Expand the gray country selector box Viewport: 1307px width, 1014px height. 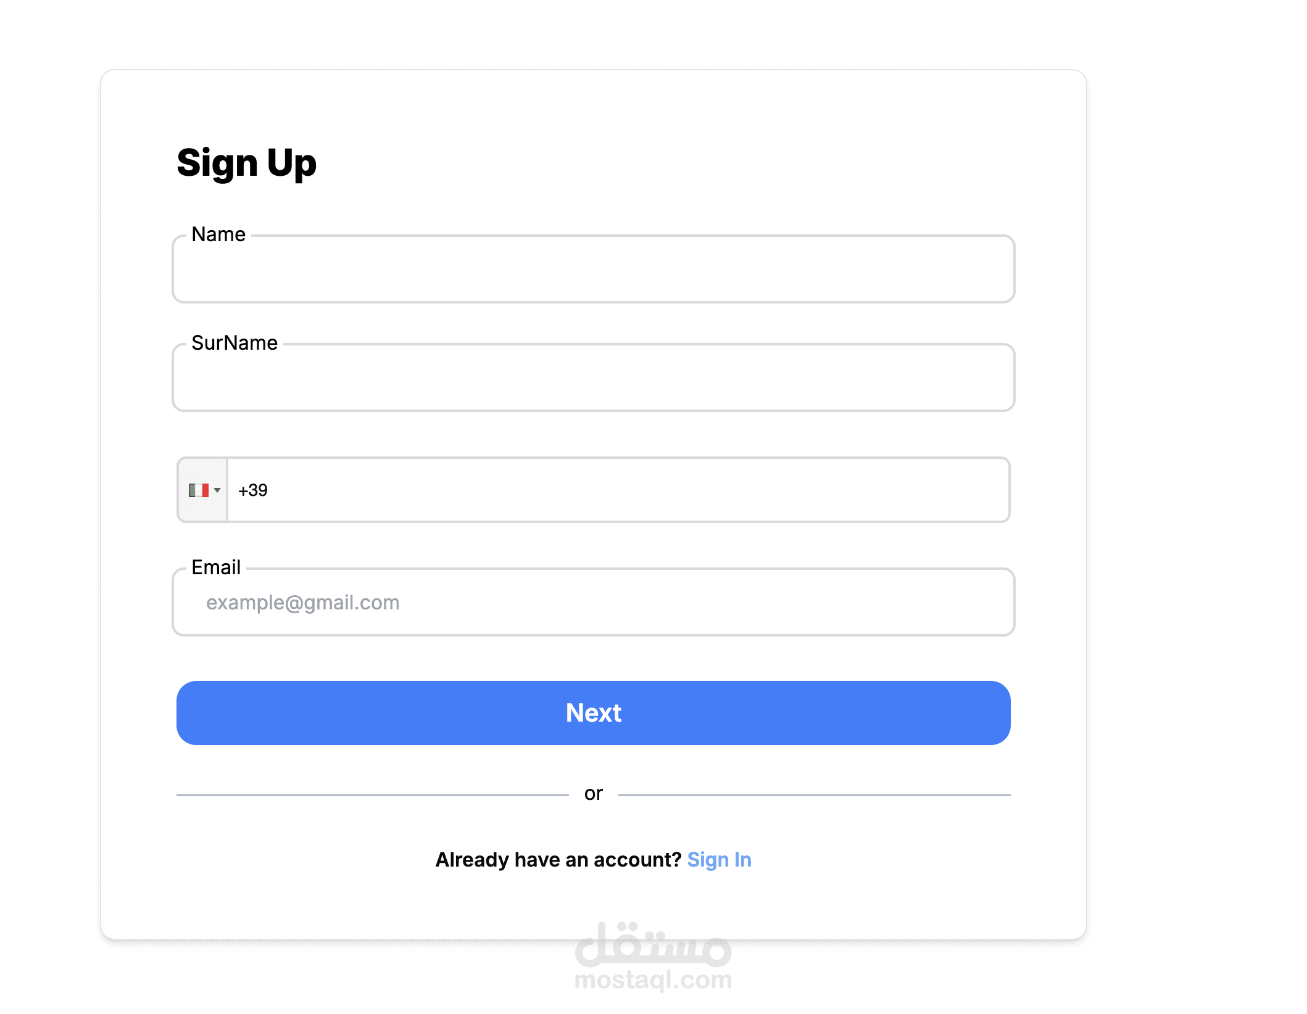(203, 490)
